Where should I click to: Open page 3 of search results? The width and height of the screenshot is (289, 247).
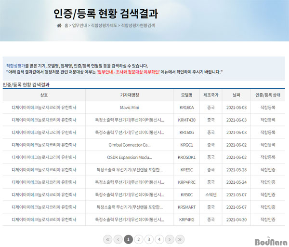(x=149, y=239)
